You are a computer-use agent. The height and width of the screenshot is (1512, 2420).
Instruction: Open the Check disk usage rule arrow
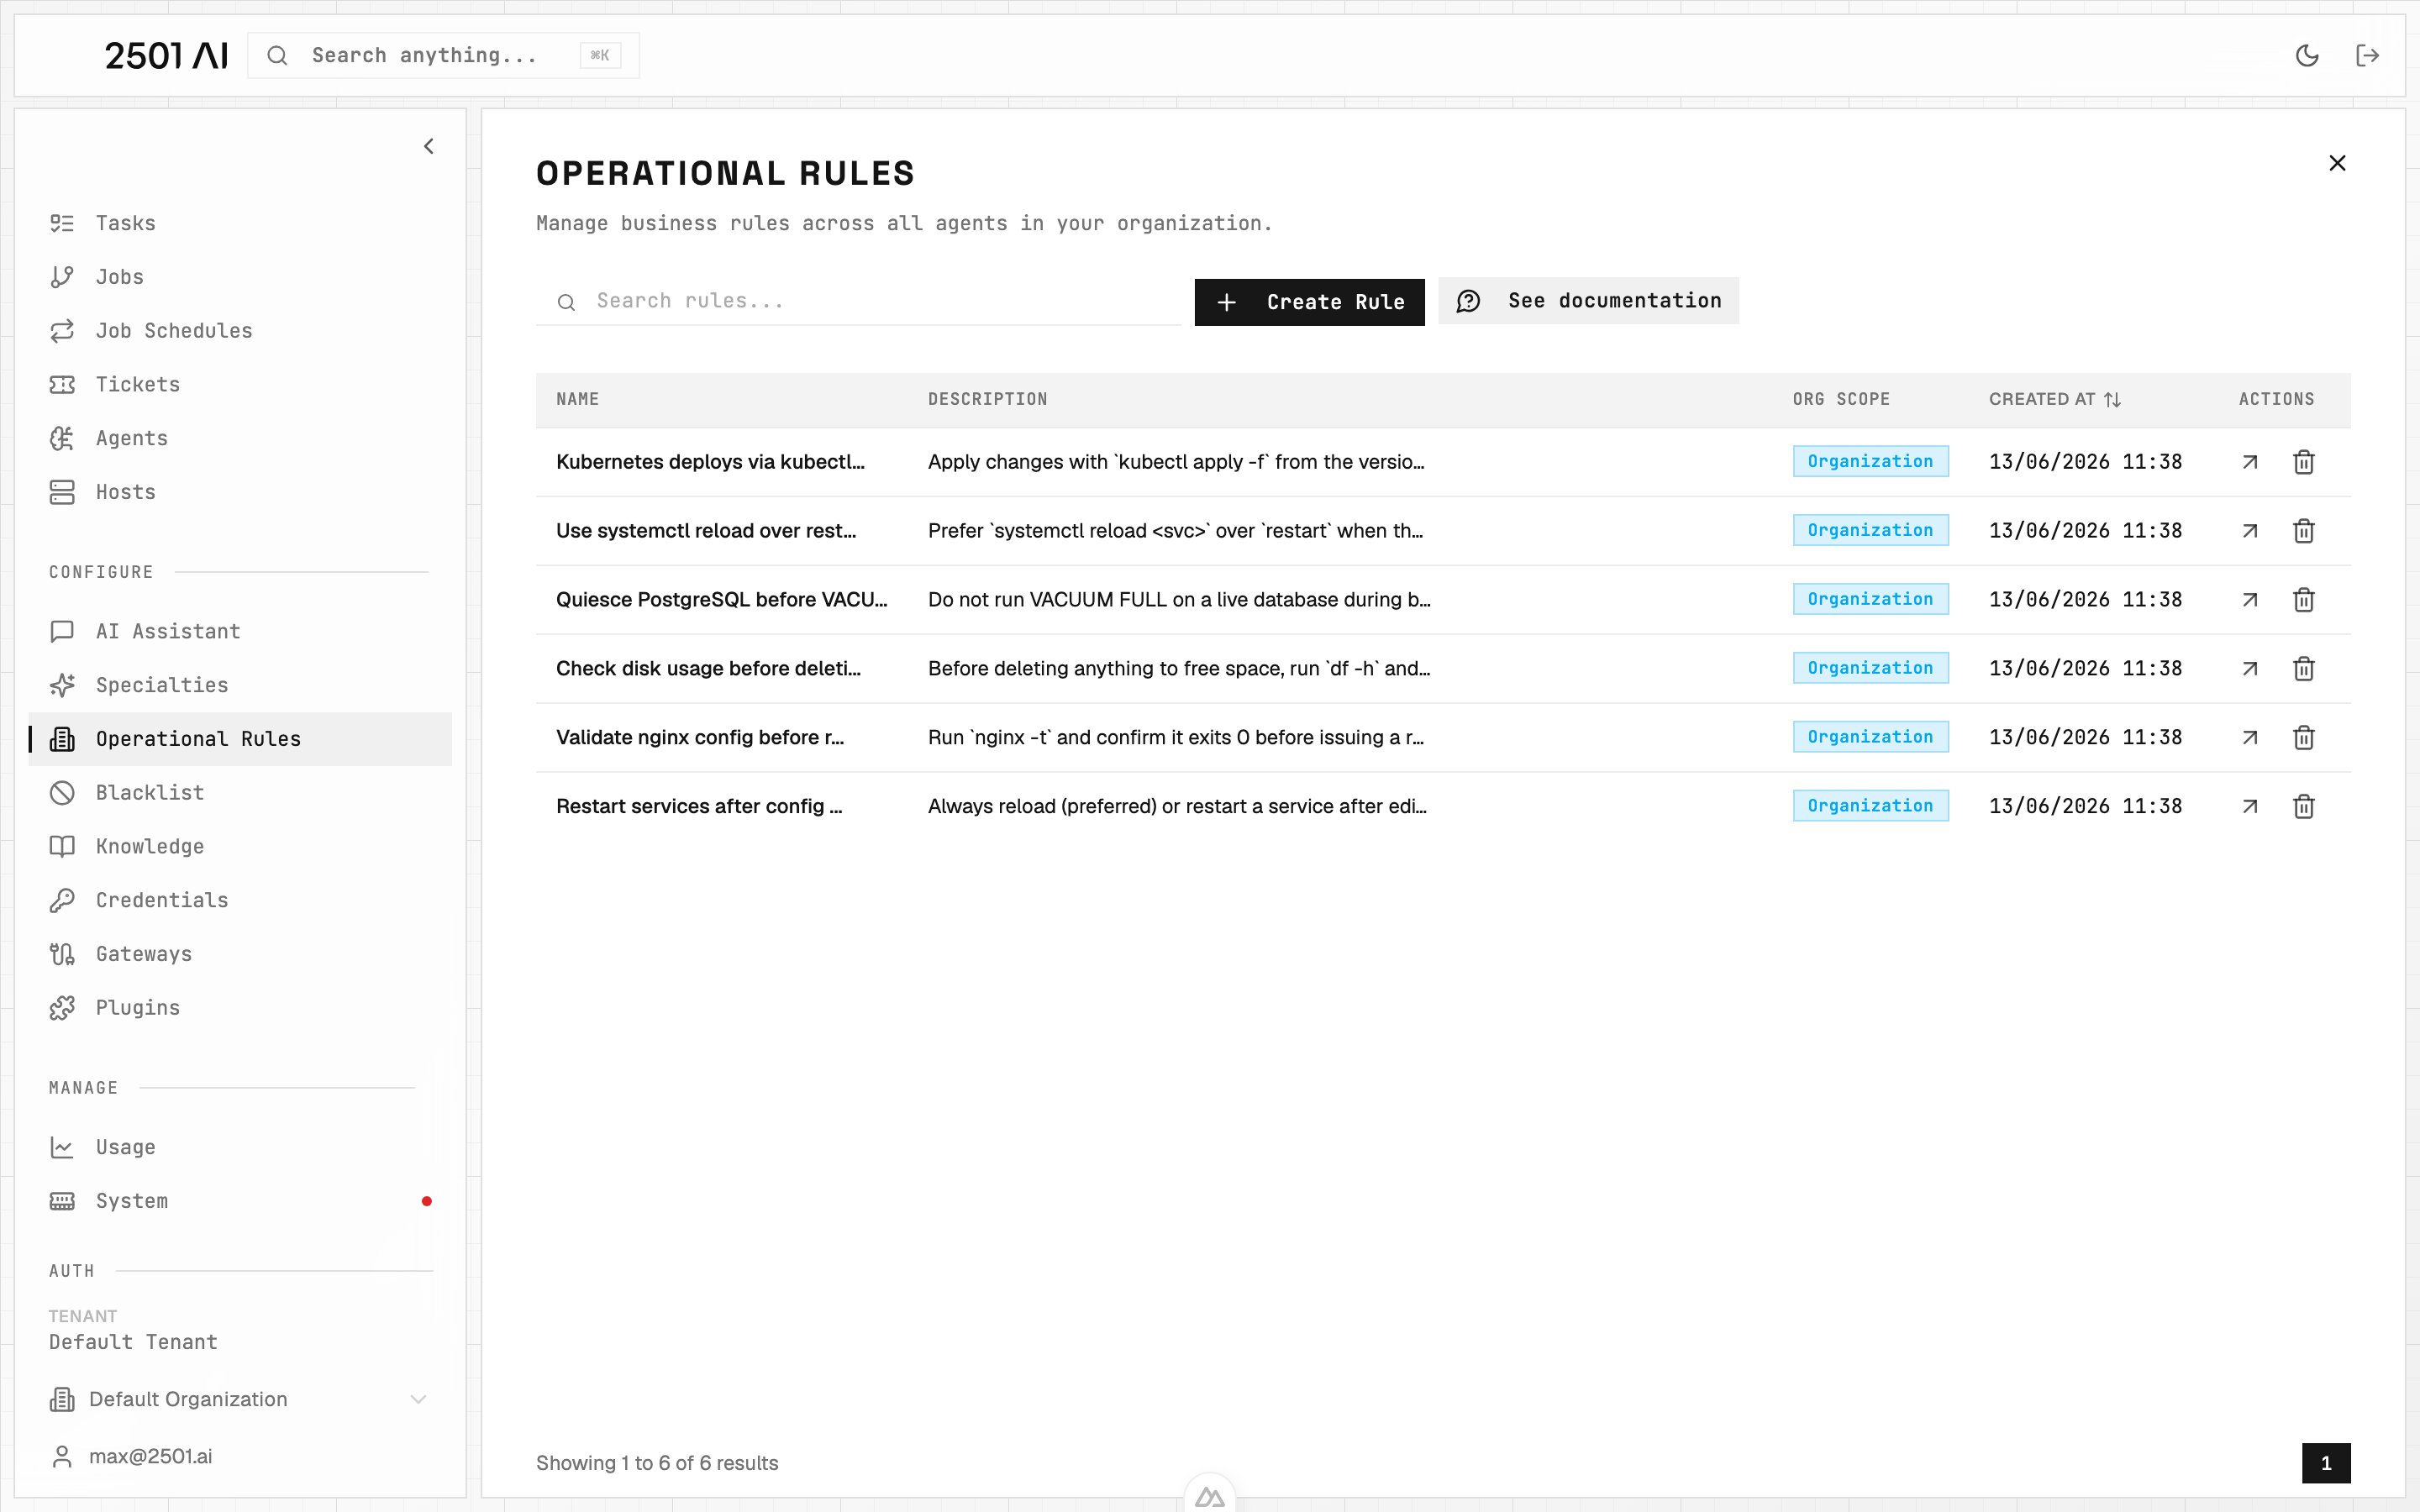2250,669
